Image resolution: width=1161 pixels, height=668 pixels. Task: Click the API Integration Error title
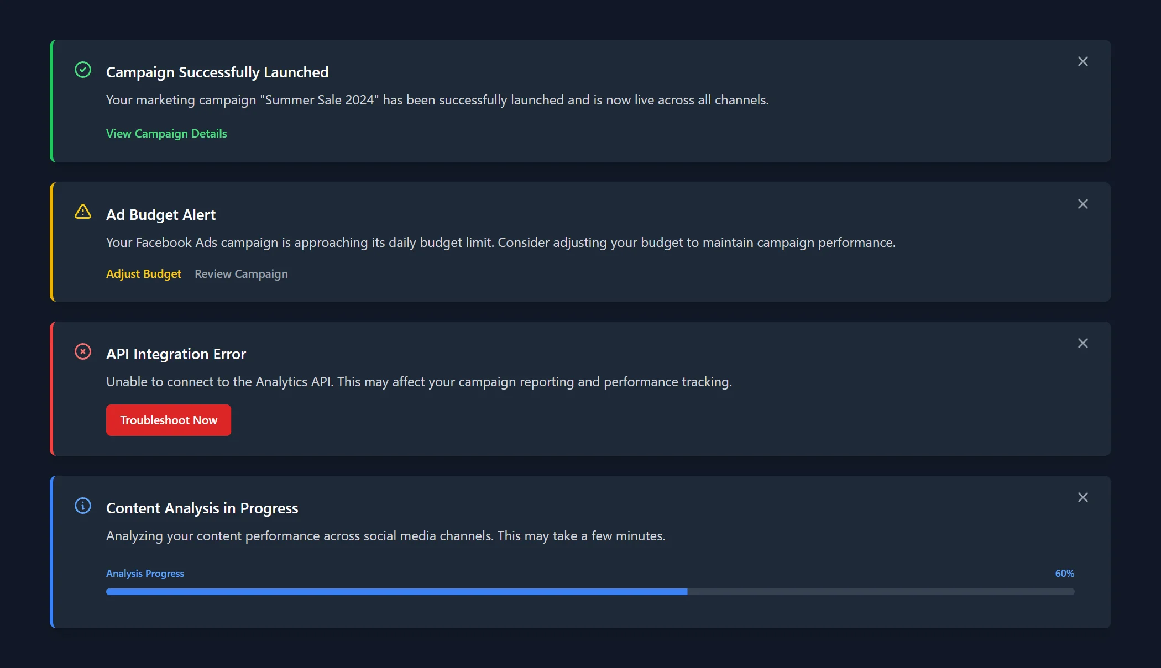(x=176, y=354)
